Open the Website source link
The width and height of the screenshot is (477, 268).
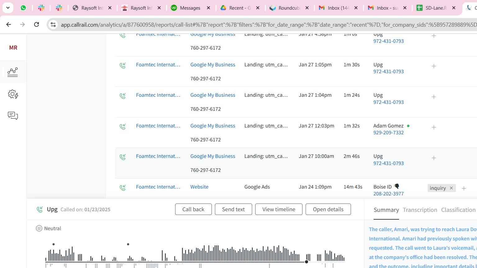[x=199, y=187]
